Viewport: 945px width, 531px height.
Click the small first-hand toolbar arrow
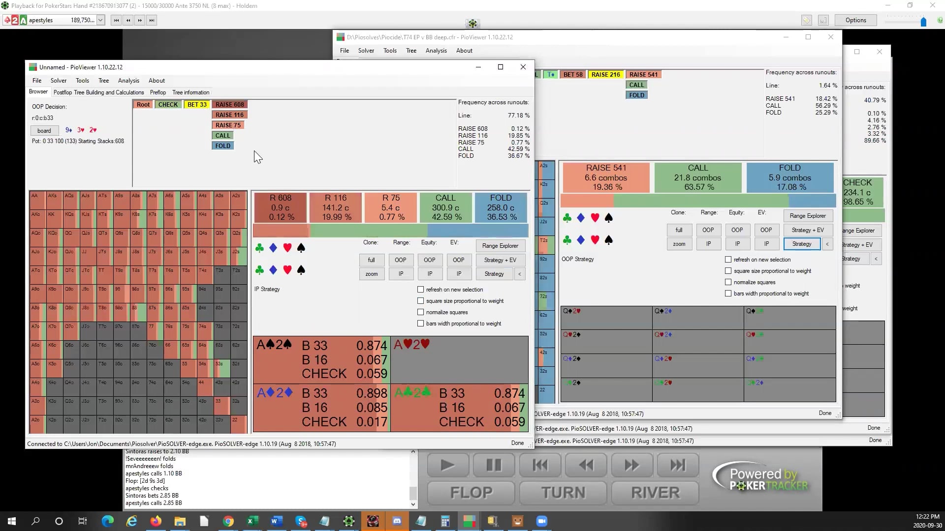pyautogui.click(x=116, y=20)
